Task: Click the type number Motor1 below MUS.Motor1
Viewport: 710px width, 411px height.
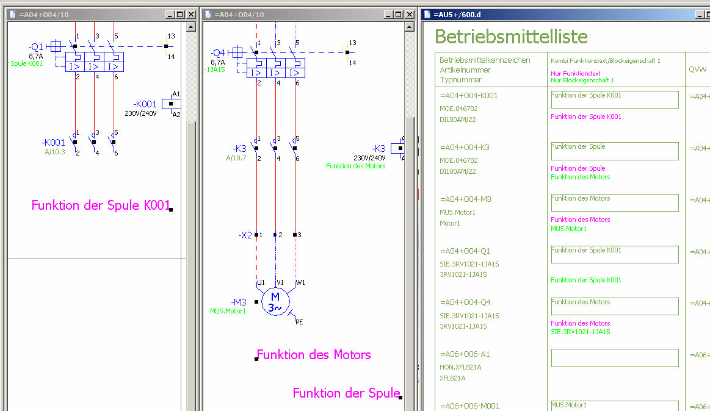Action: click(x=450, y=223)
